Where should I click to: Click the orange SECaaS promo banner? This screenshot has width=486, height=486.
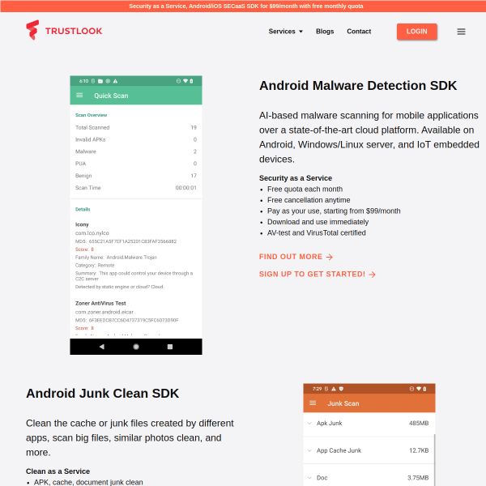coord(243,6)
